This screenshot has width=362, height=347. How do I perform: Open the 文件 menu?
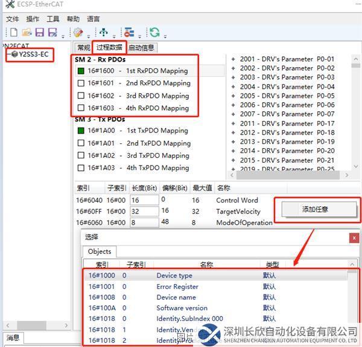coord(12,19)
